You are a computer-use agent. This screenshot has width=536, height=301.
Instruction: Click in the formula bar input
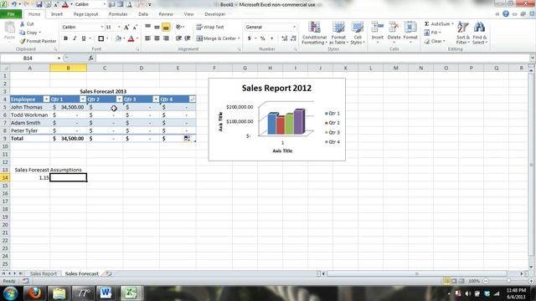click(312, 59)
